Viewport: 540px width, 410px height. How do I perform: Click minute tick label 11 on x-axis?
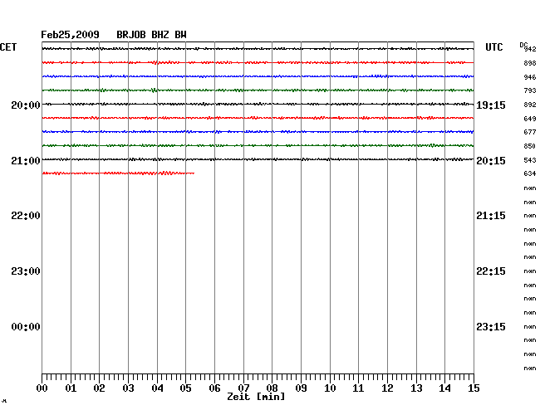point(358,388)
